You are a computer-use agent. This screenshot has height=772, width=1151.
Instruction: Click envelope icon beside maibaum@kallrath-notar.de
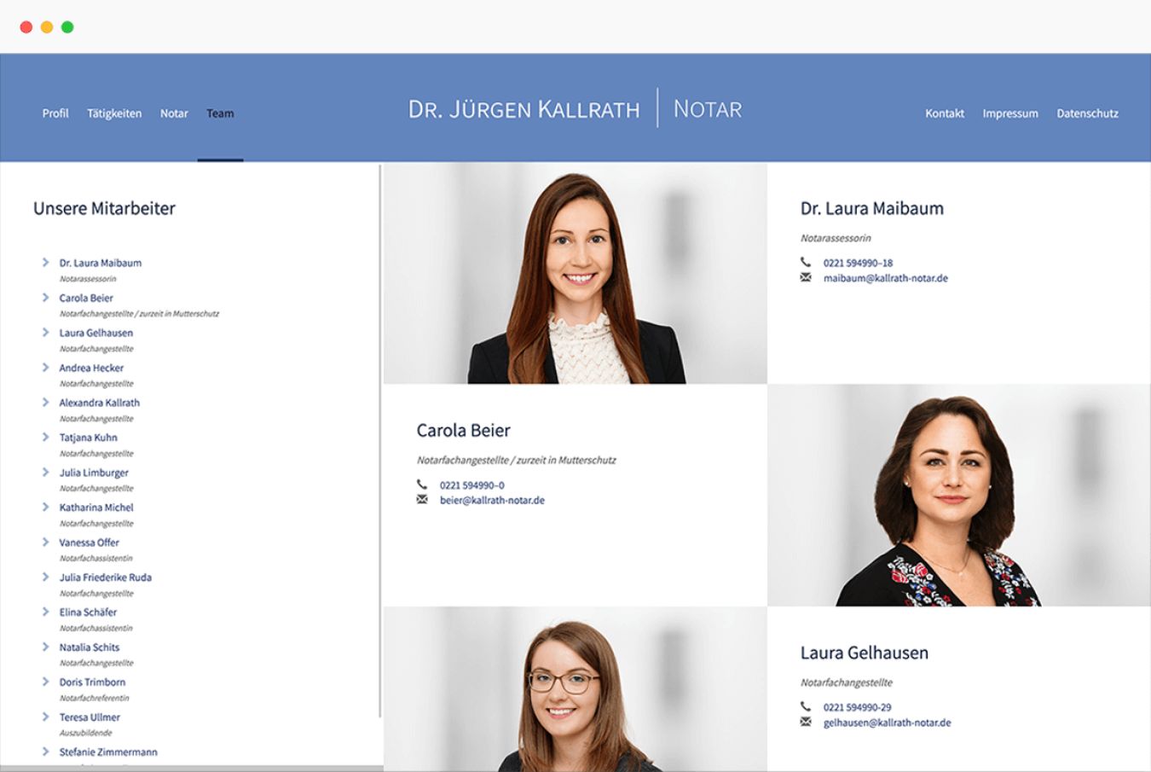tap(806, 278)
